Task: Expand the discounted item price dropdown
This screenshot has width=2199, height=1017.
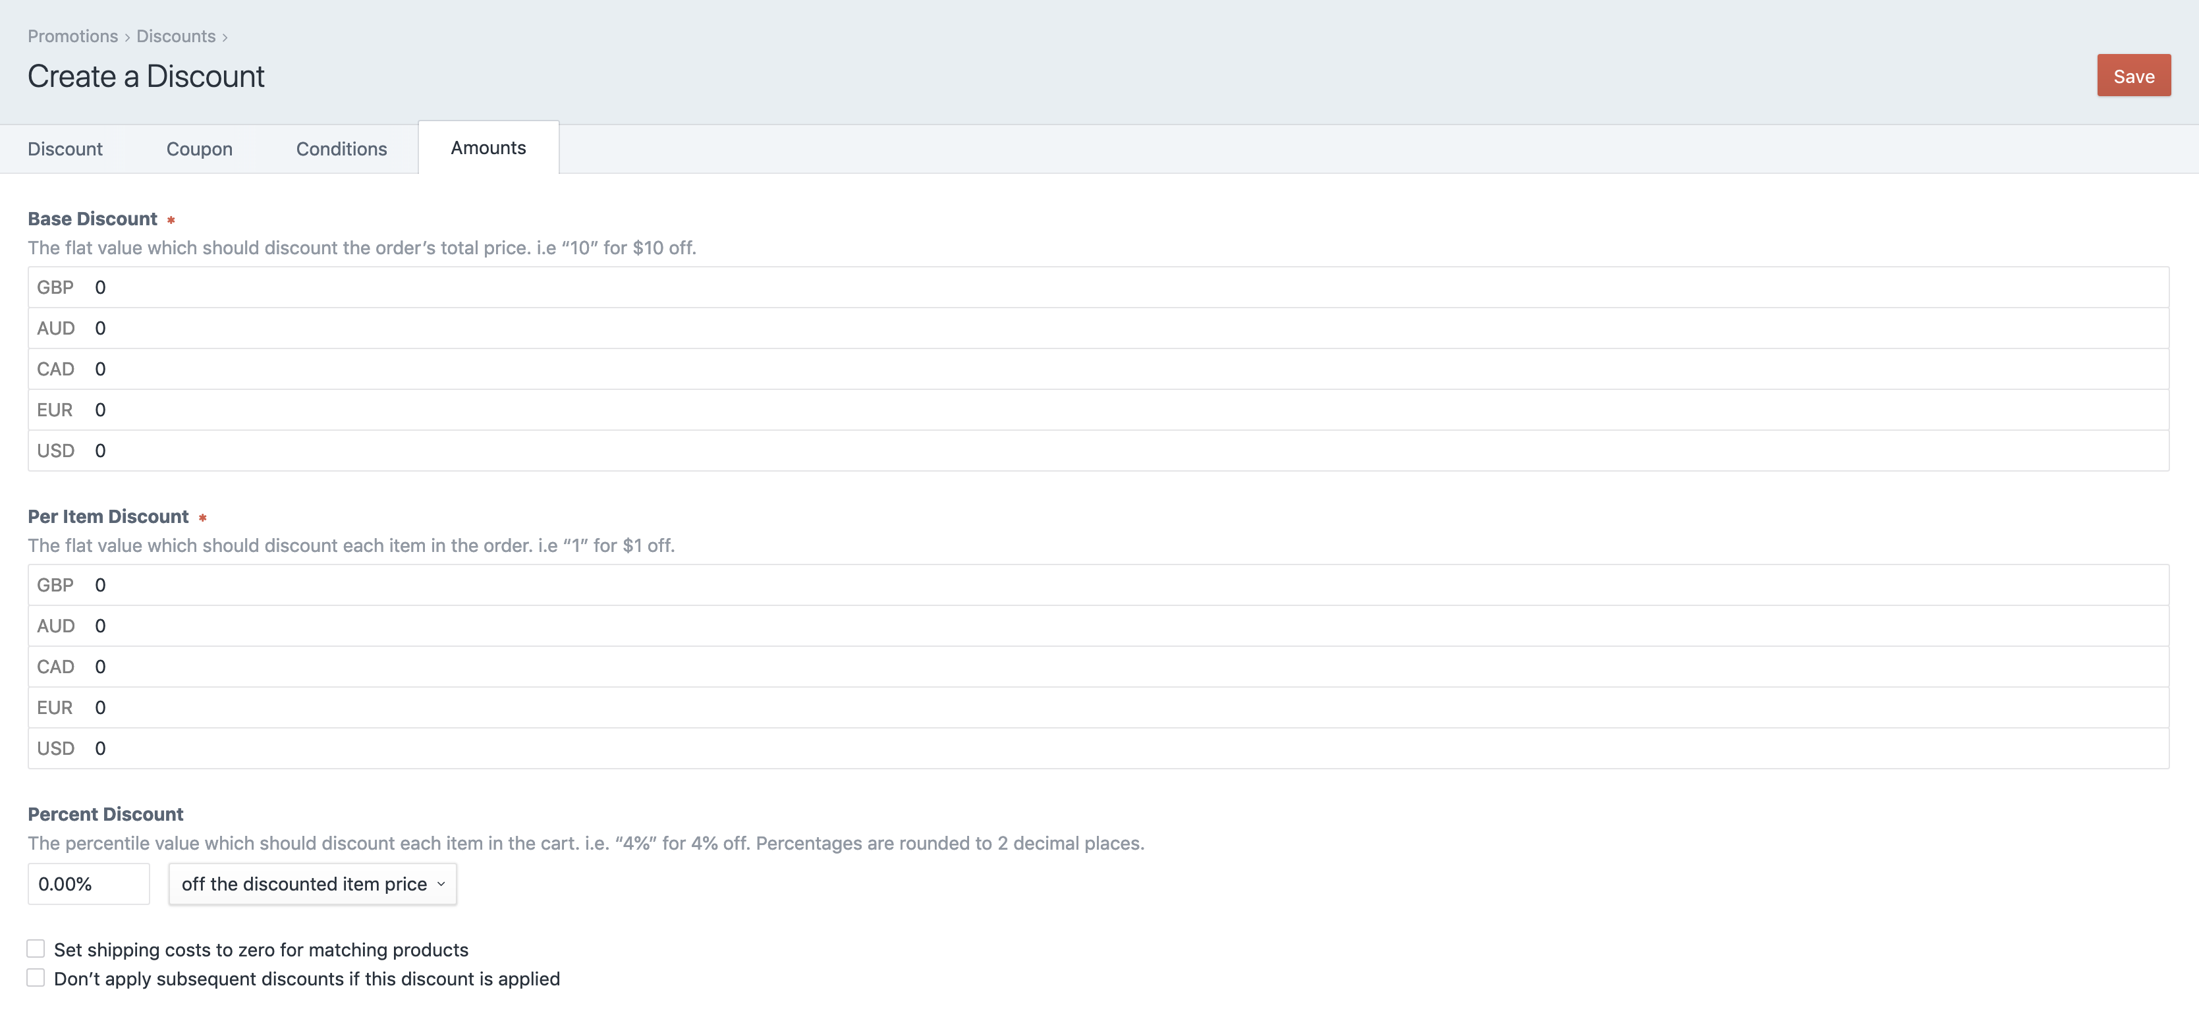Action: click(x=312, y=884)
